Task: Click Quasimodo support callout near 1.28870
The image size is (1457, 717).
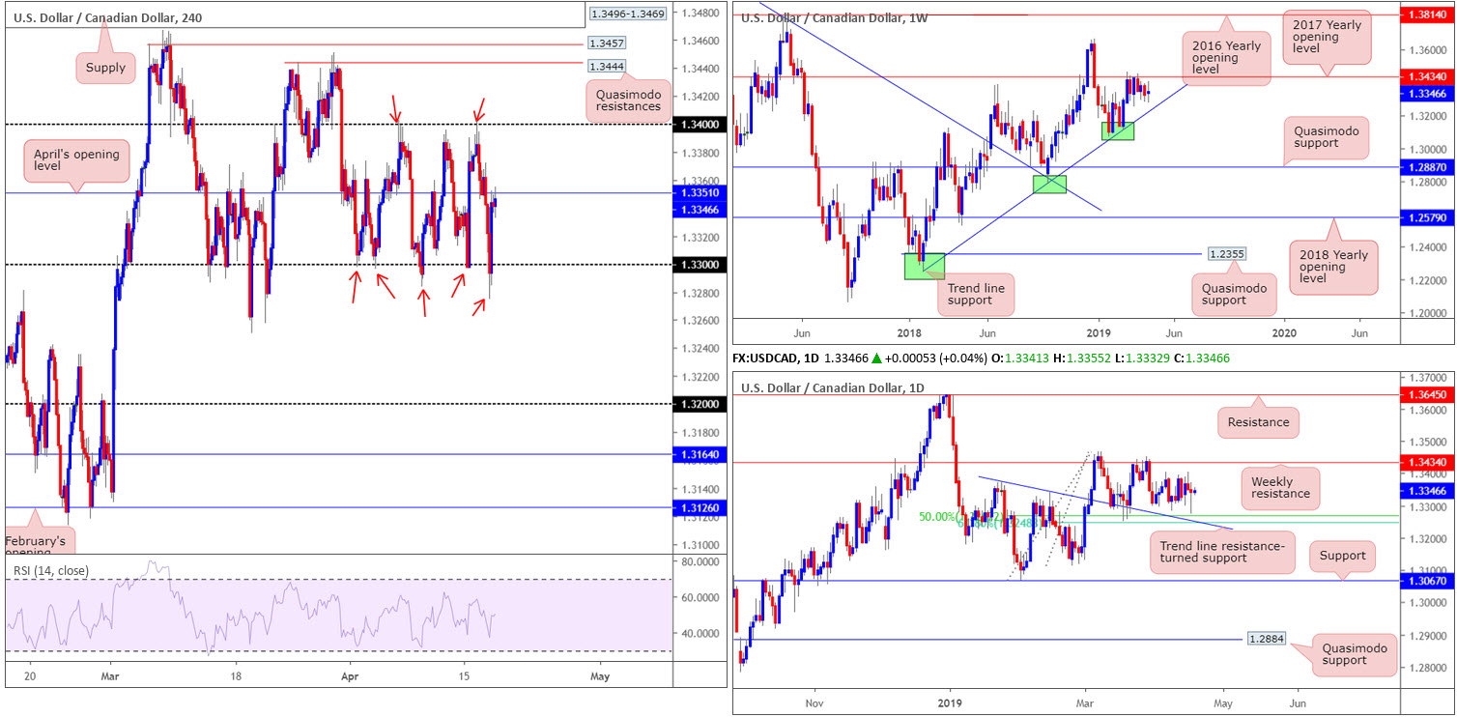Action: click(x=1327, y=136)
